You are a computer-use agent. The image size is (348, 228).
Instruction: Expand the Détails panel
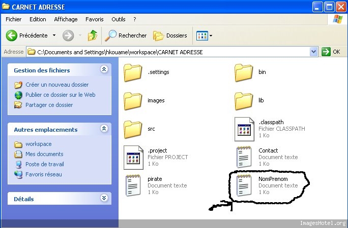click(104, 198)
